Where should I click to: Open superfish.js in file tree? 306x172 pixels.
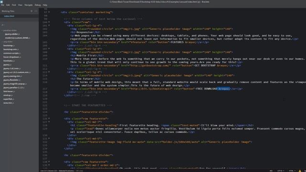coord(9,99)
